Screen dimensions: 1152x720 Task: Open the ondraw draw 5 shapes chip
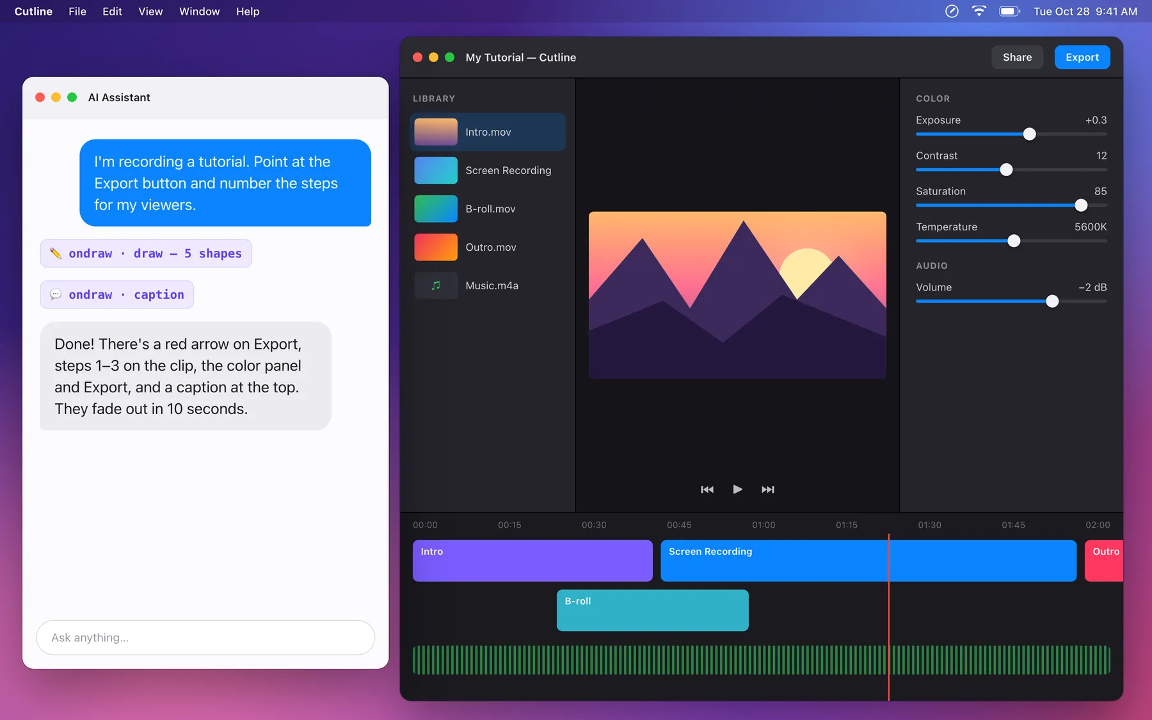(x=146, y=253)
